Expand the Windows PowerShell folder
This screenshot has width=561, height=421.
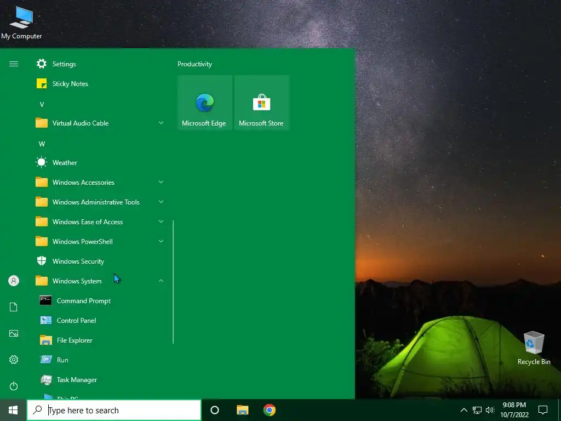pos(100,242)
